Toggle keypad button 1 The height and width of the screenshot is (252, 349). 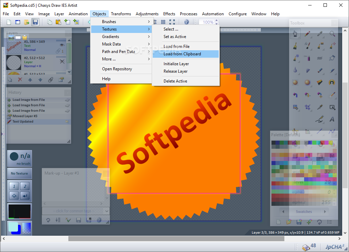point(14,186)
